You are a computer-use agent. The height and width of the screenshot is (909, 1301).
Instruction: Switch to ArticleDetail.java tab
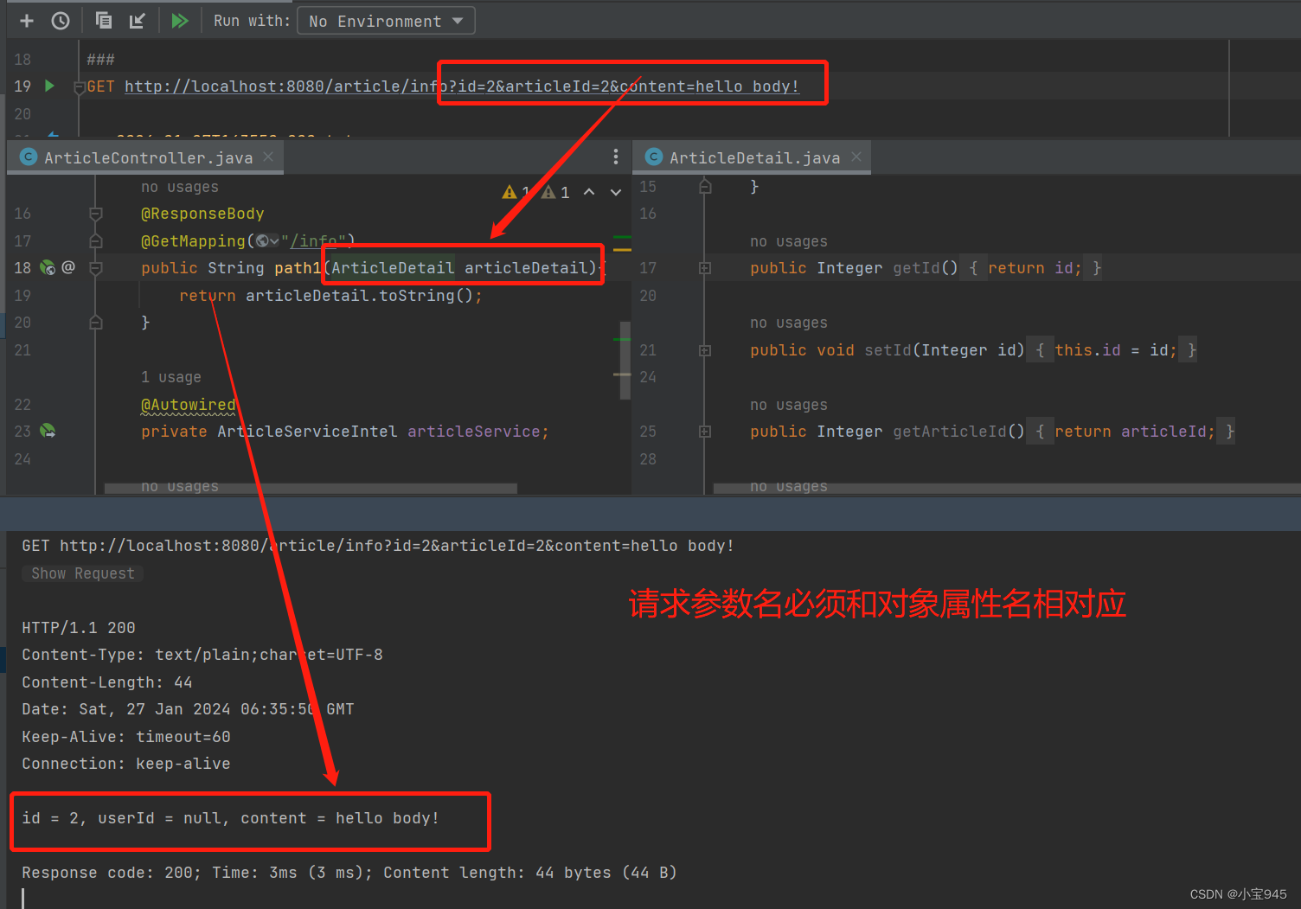754,157
